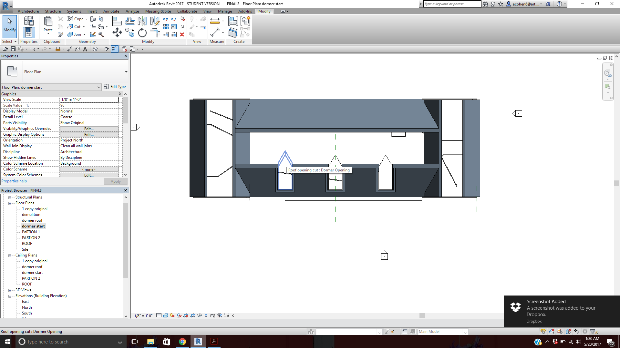Click the Default 3D View icon
Image resolution: width=620 pixels, height=348 pixels.
95,49
